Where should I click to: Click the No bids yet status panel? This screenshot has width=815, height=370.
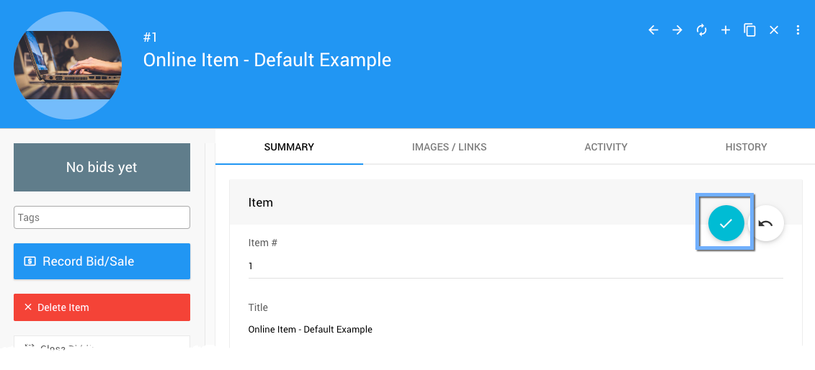(x=102, y=168)
